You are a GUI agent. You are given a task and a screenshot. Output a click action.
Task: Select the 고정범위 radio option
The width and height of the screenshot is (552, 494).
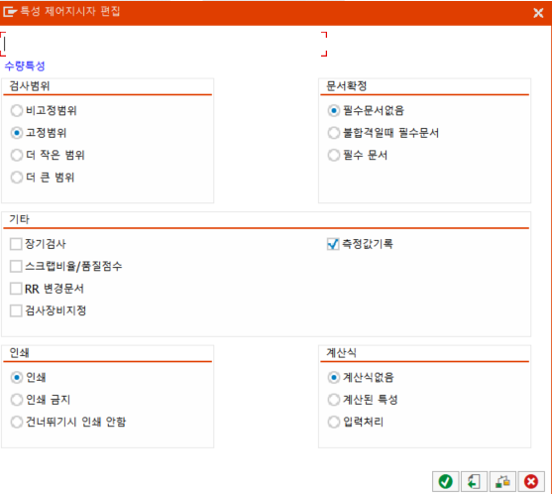point(17,133)
